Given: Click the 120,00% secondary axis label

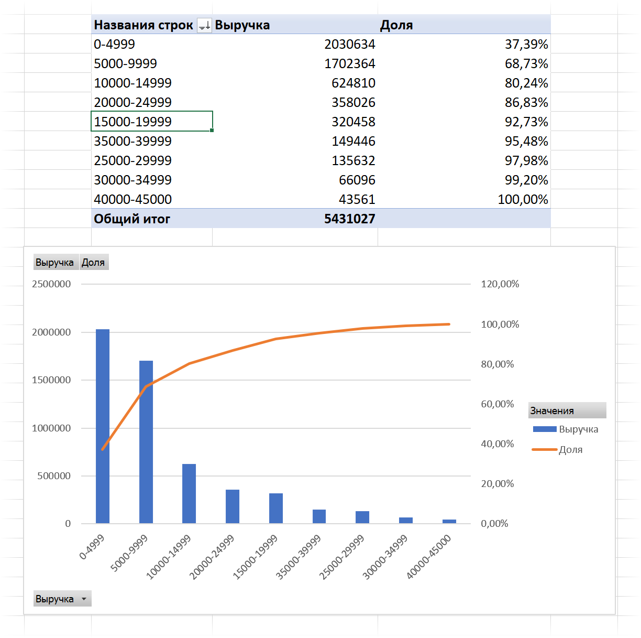Looking at the screenshot, I should coord(500,284).
